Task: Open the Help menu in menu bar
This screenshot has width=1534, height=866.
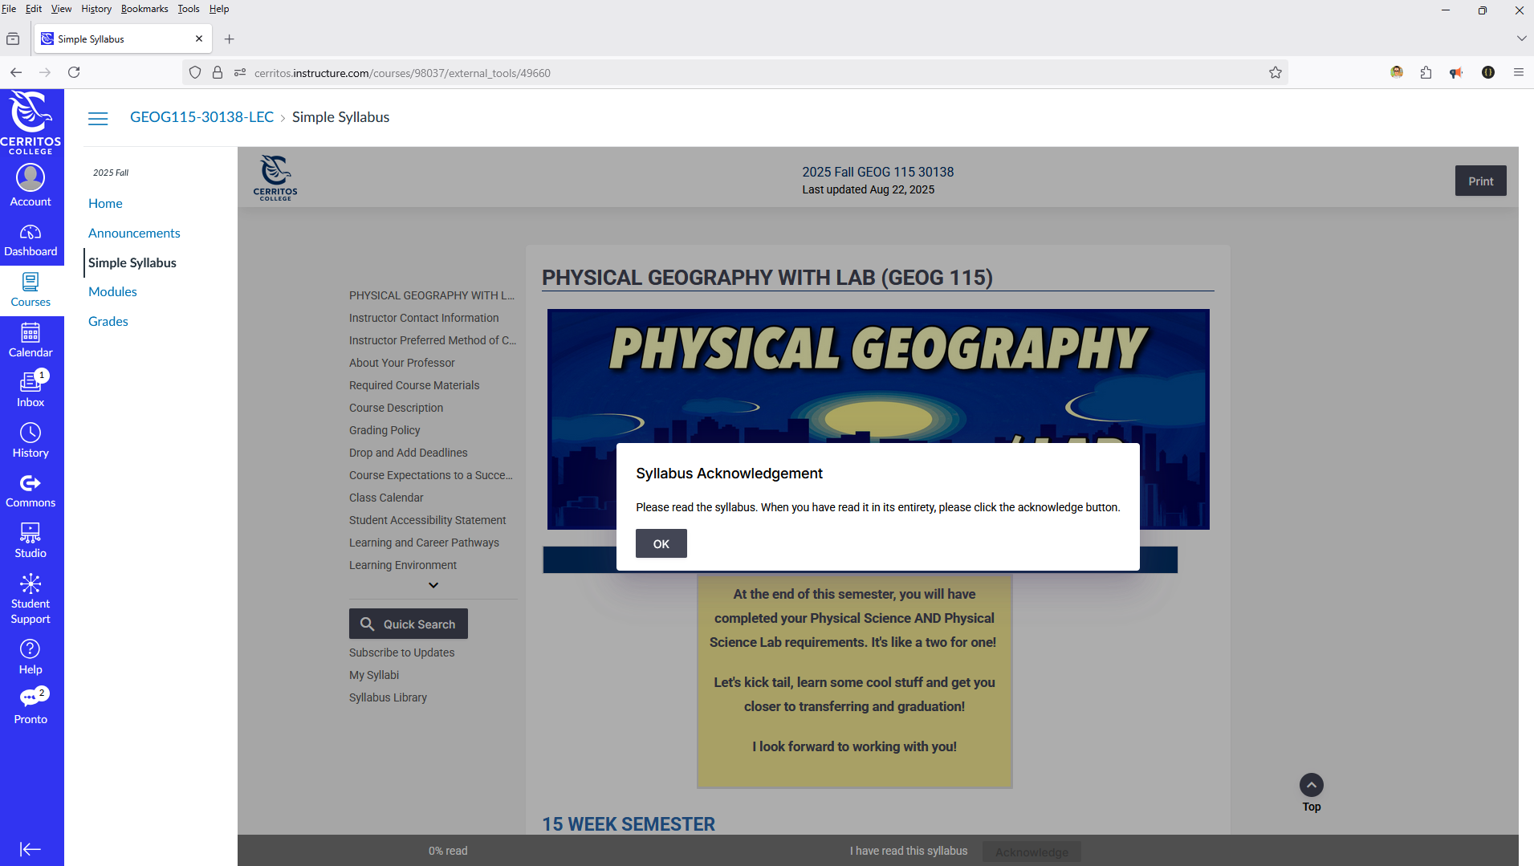Action: pyautogui.click(x=219, y=9)
